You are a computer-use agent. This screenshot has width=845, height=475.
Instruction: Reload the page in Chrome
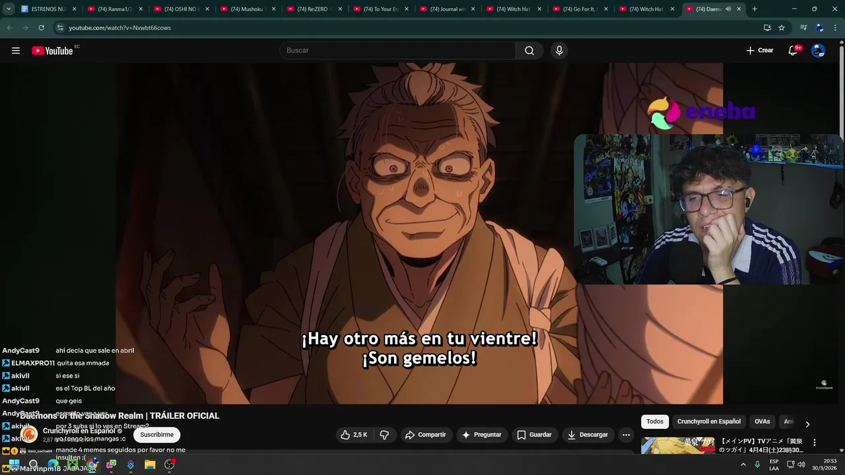41,28
